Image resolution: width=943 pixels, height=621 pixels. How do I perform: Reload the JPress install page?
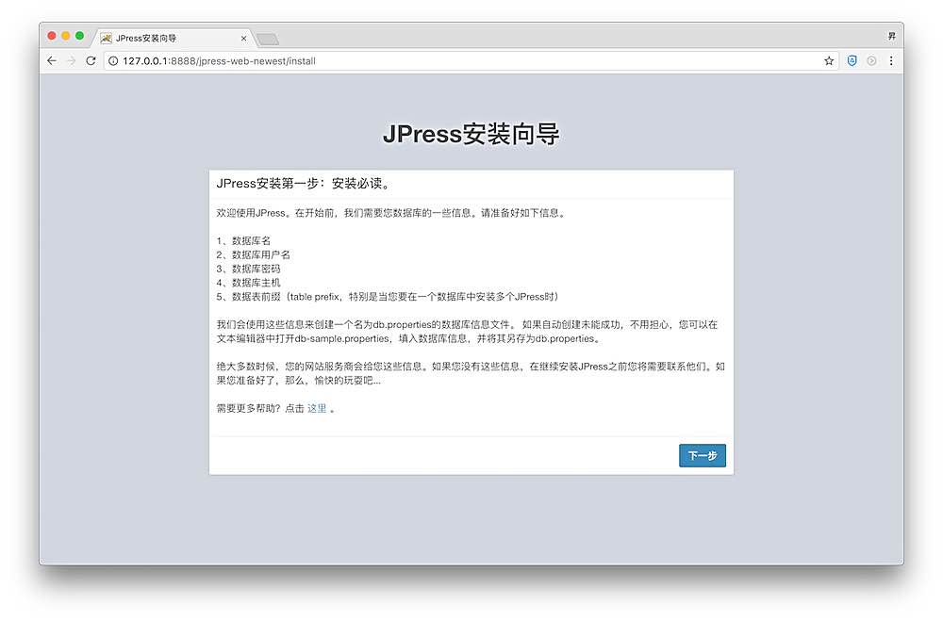pos(91,61)
